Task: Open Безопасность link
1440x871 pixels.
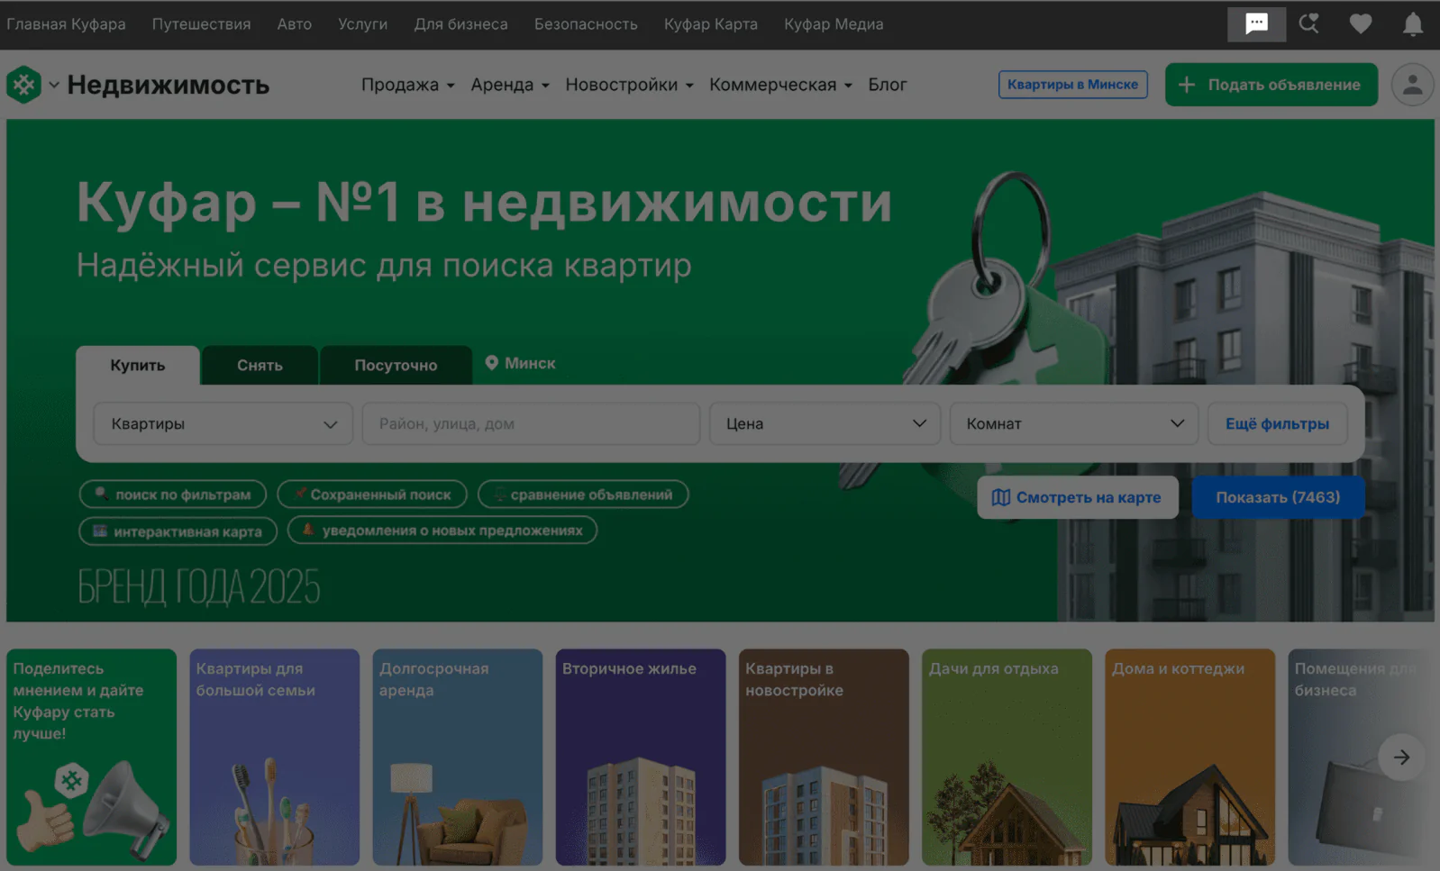Action: click(586, 24)
